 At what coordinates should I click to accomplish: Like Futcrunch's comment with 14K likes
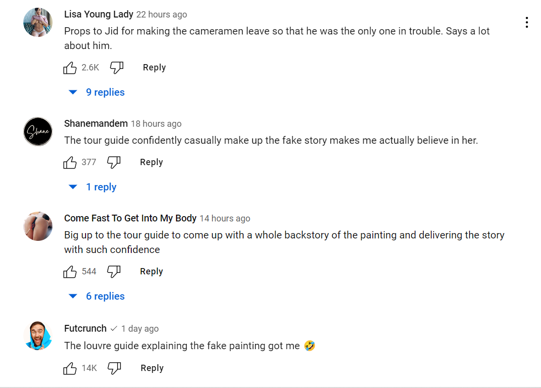[70, 368]
